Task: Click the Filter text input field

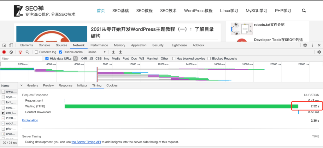Action: pyautogui.click(x=21, y=59)
